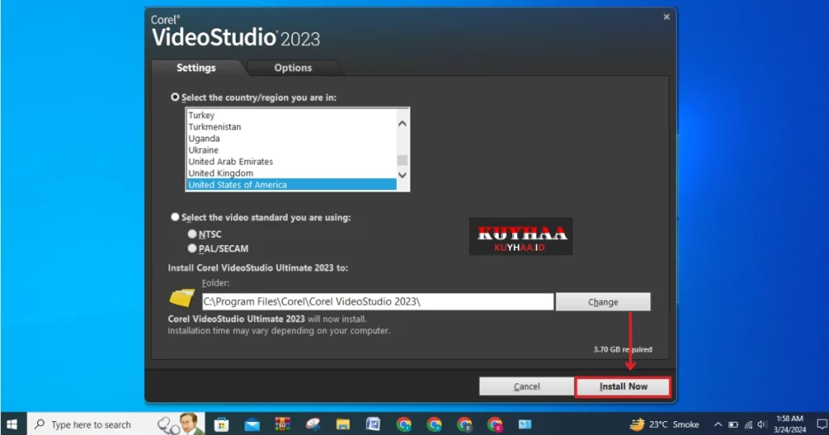Select United Arab Emirates in the list
The image size is (829, 435).
(x=291, y=162)
